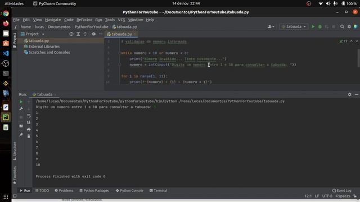Open the Refactor menu
This screenshot has width=360, height=202.
coord(84,20)
